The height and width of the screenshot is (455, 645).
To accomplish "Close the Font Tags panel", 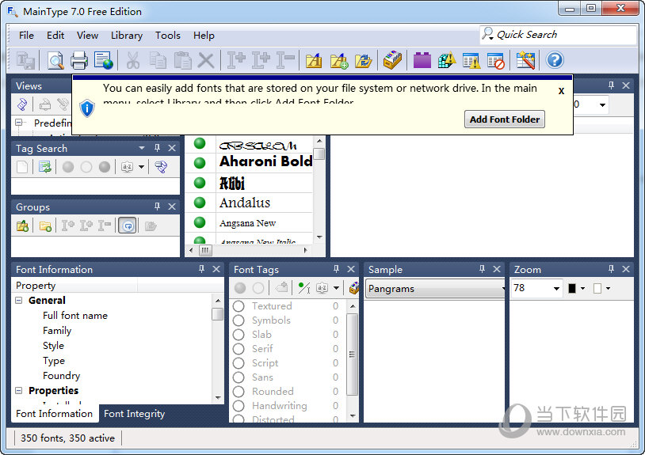I will coord(351,269).
